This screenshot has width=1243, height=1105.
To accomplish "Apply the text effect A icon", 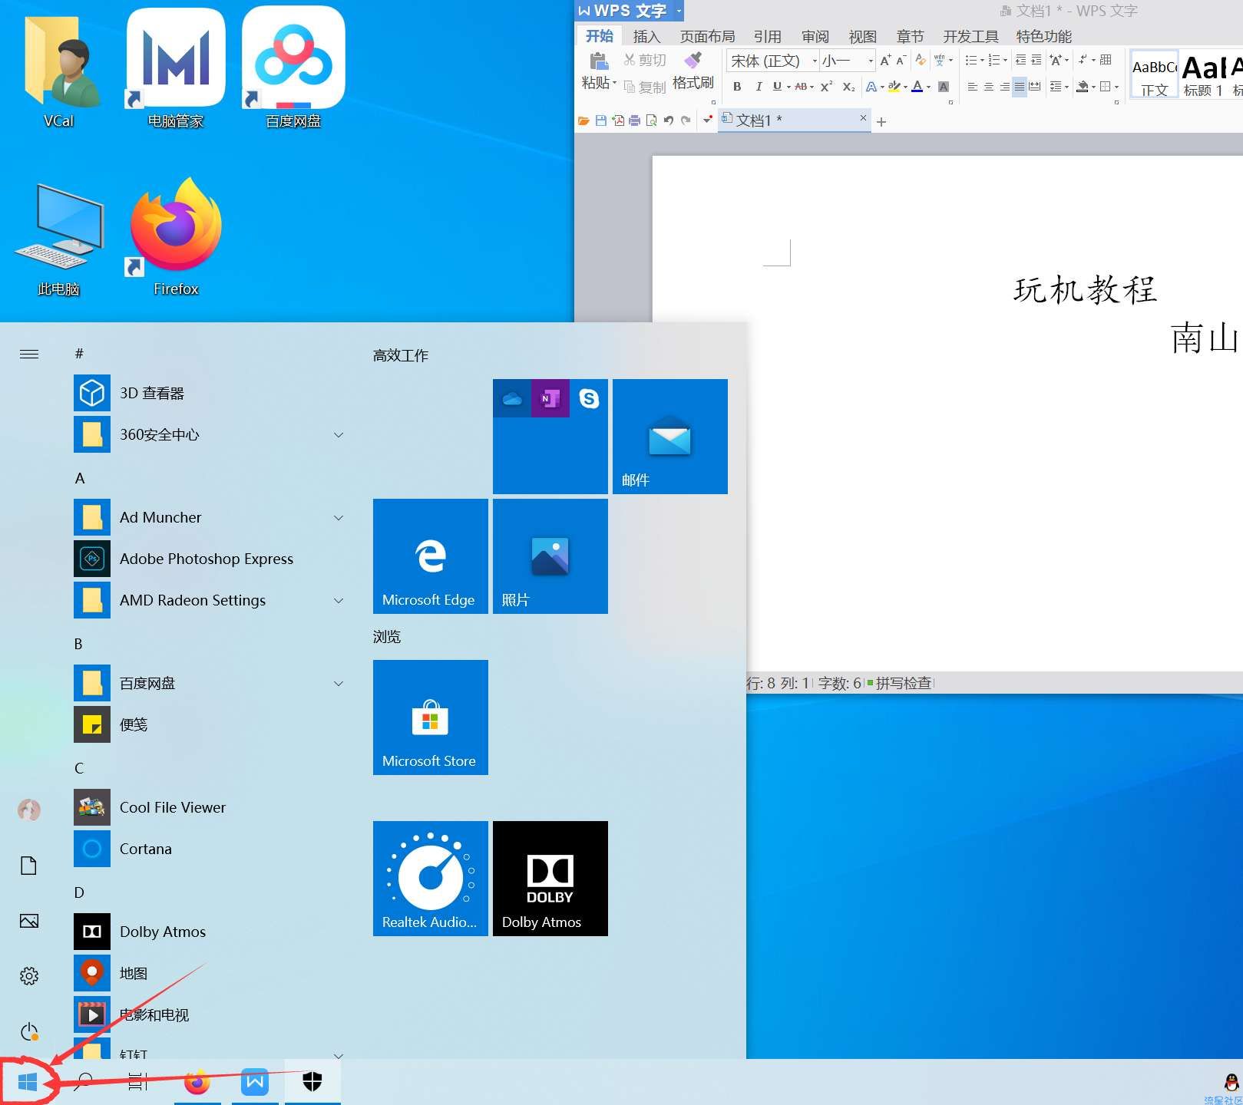I will pyautogui.click(x=871, y=87).
